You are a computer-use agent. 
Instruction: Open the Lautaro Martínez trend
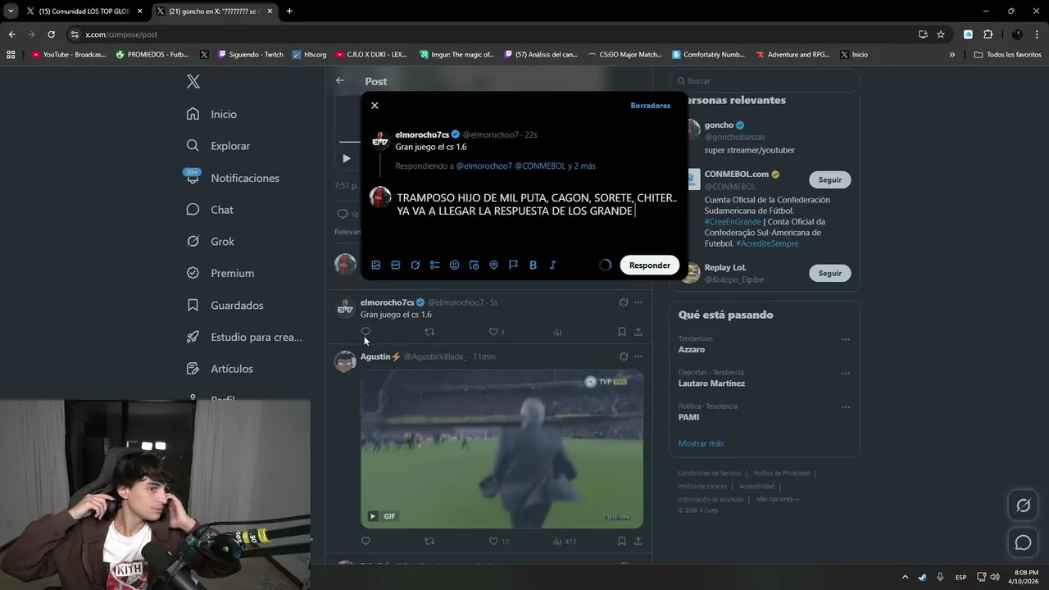coord(711,383)
